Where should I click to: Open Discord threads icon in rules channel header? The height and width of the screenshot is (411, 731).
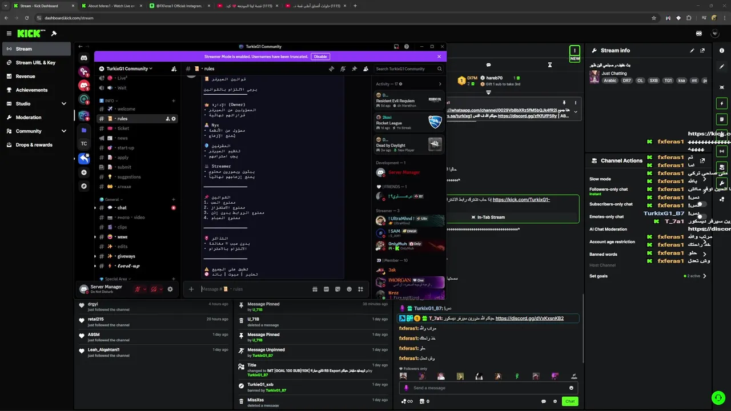point(331,68)
